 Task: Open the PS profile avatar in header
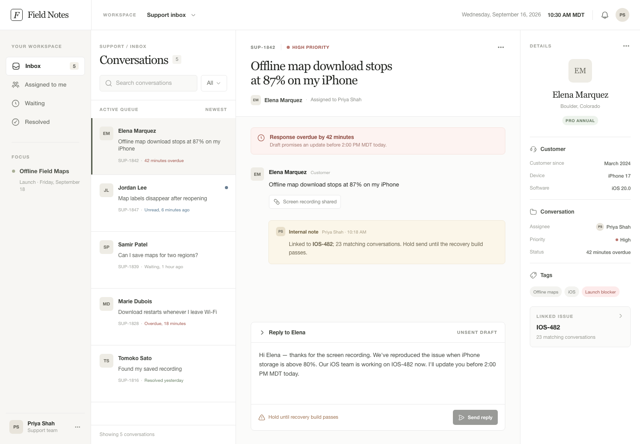tap(622, 15)
